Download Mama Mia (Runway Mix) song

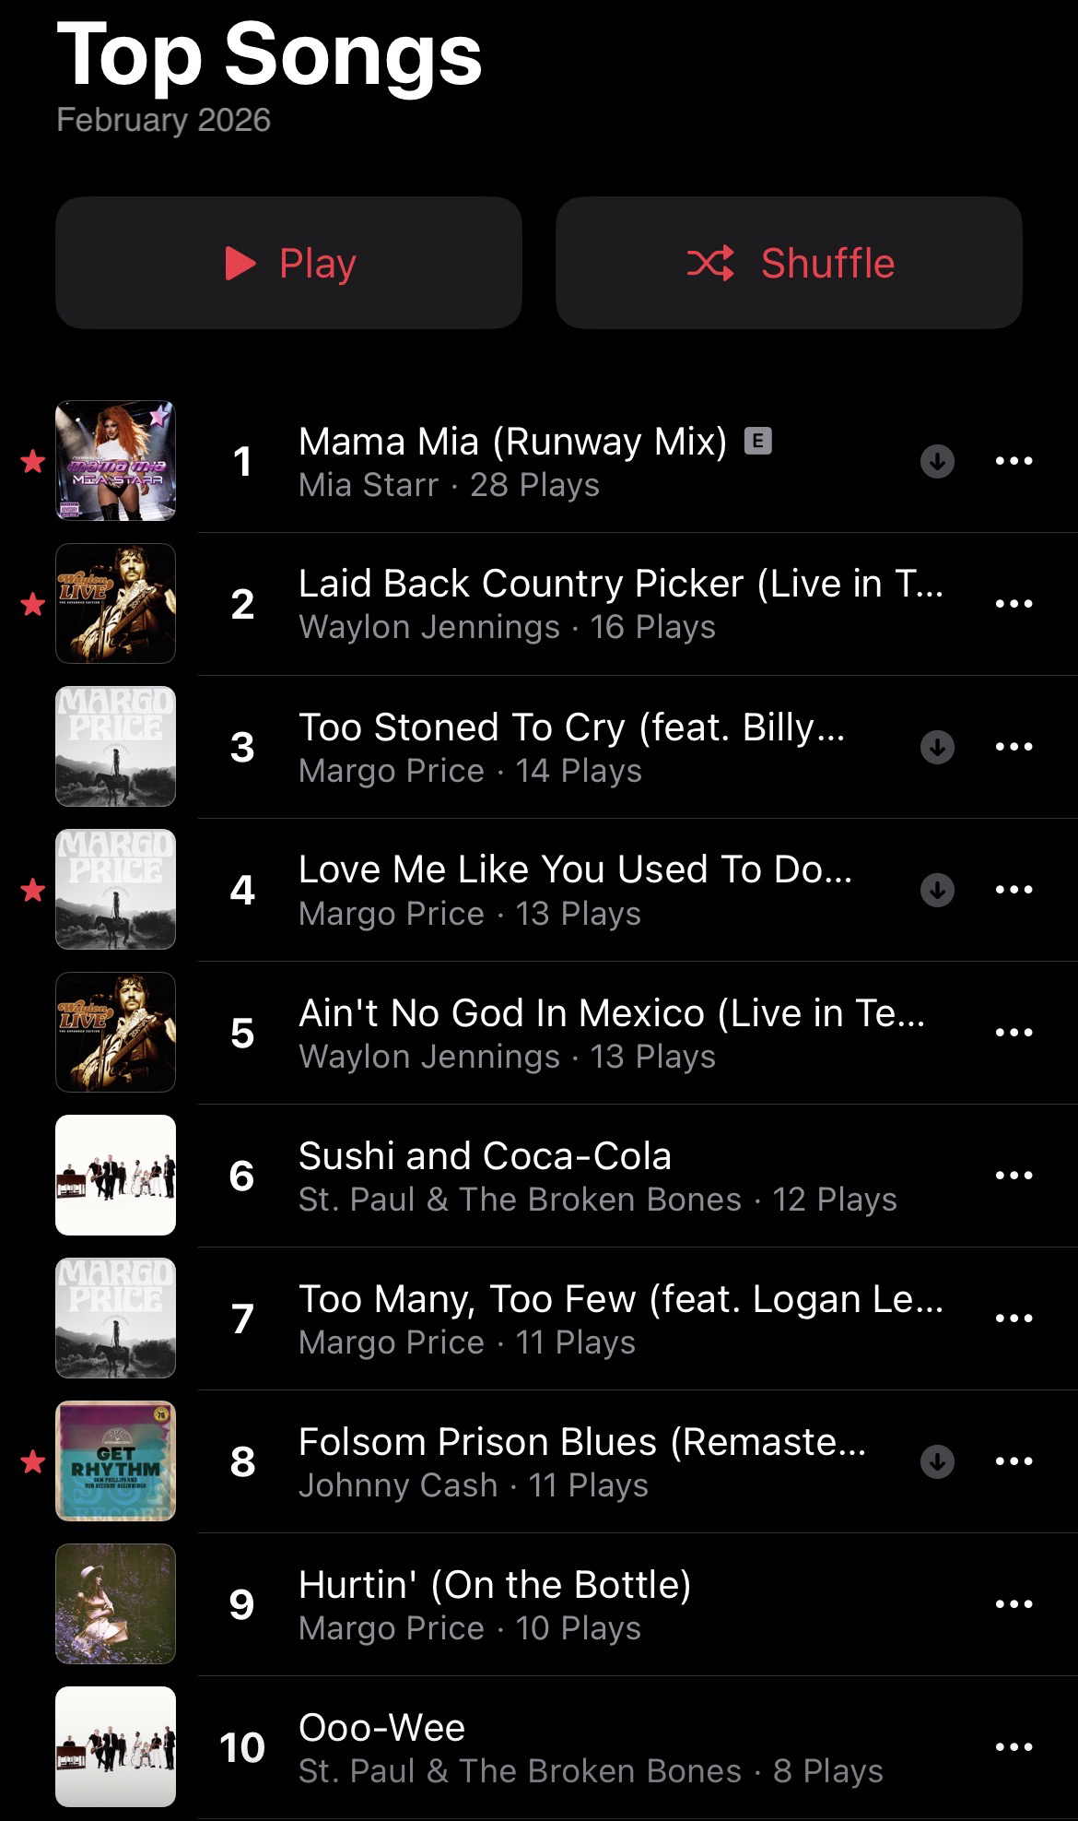point(937,461)
